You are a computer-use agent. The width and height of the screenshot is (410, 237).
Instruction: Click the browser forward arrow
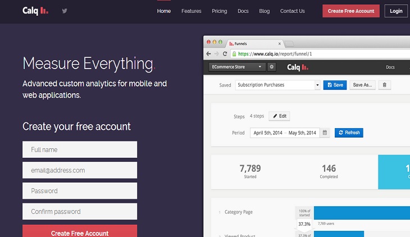(216, 53)
